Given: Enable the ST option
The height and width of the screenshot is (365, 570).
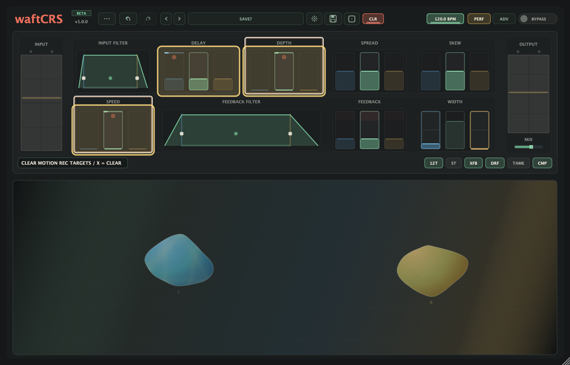Looking at the screenshot, I should tap(454, 163).
